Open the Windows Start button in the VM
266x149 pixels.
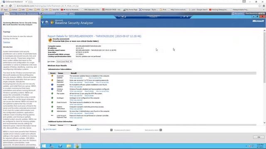click(44, 146)
